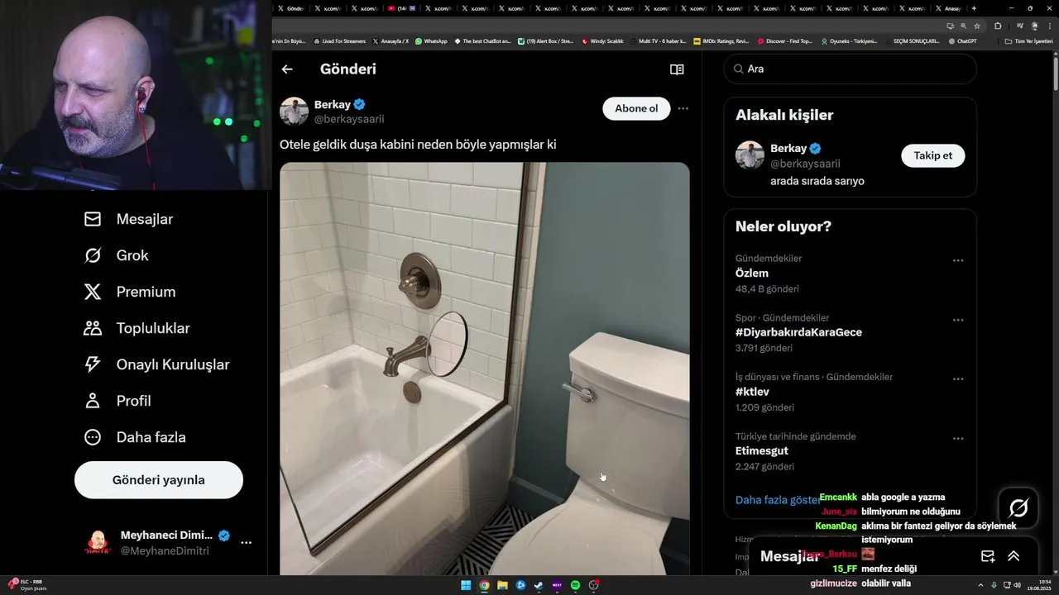Viewport: 1059px width, 595px height.
Task: Open Chrome from the taskbar
Action: pyautogui.click(x=484, y=585)
